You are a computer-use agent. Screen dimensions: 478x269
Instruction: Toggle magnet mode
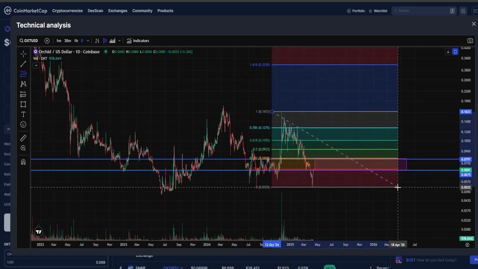click(x=23, y=162)
